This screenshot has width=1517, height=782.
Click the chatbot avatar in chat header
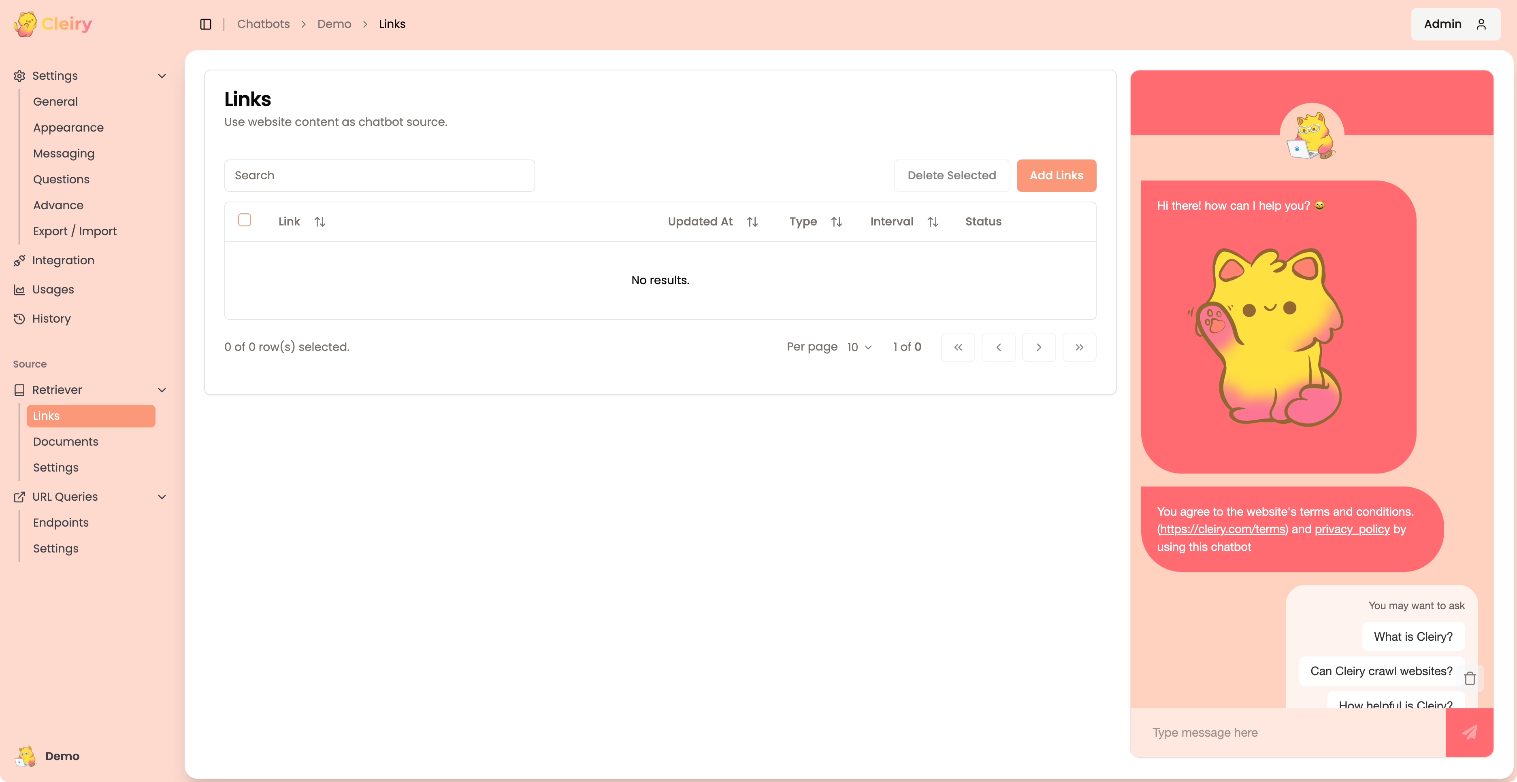pyautogui.click(x=1311, y=135)
